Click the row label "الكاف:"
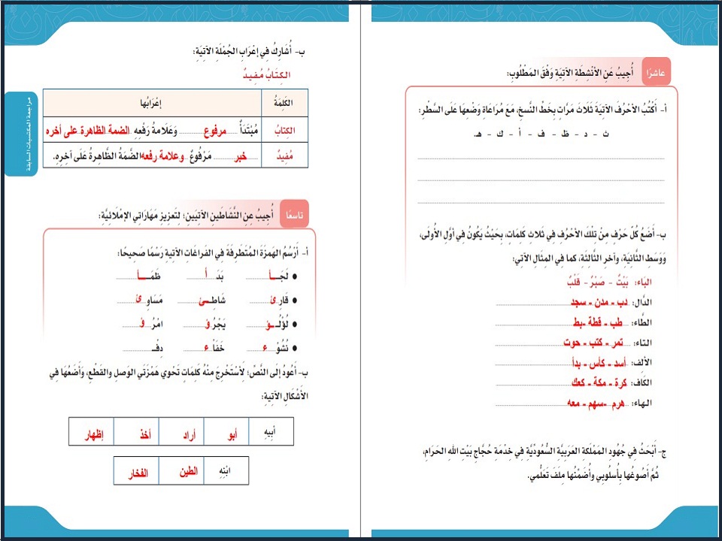This screenshot has width=722, height=541. tap(642, 382)
